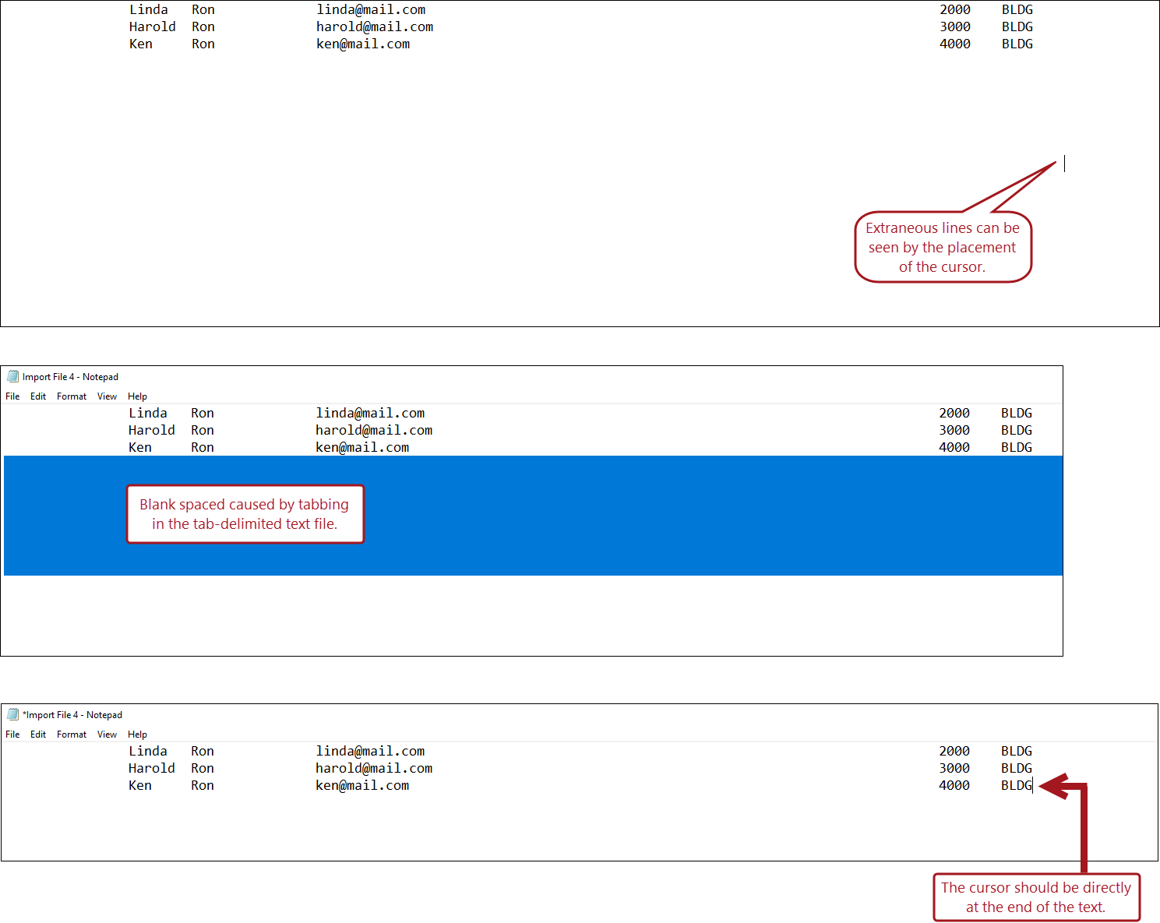Click 'Harold' in the top cropped window
The image size is (1160, 923).
click(153, 26)
